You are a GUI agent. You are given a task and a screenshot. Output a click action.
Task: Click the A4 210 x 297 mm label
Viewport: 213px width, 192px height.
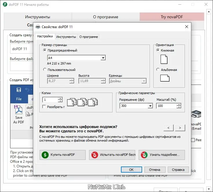(x=59, y=63)
